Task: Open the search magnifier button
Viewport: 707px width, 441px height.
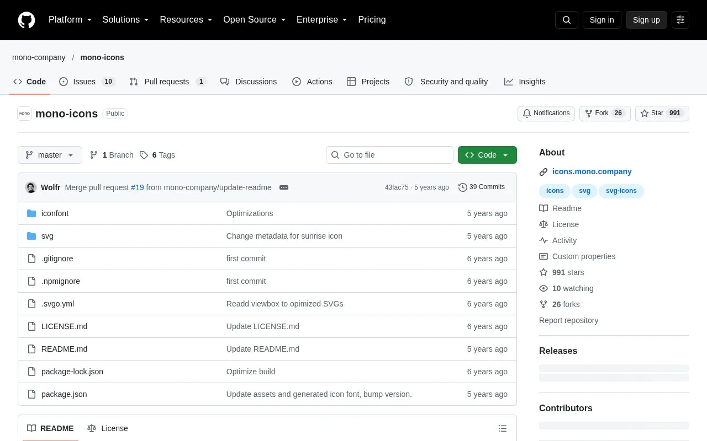Action: pyautogui.click(x=567, y=20)
